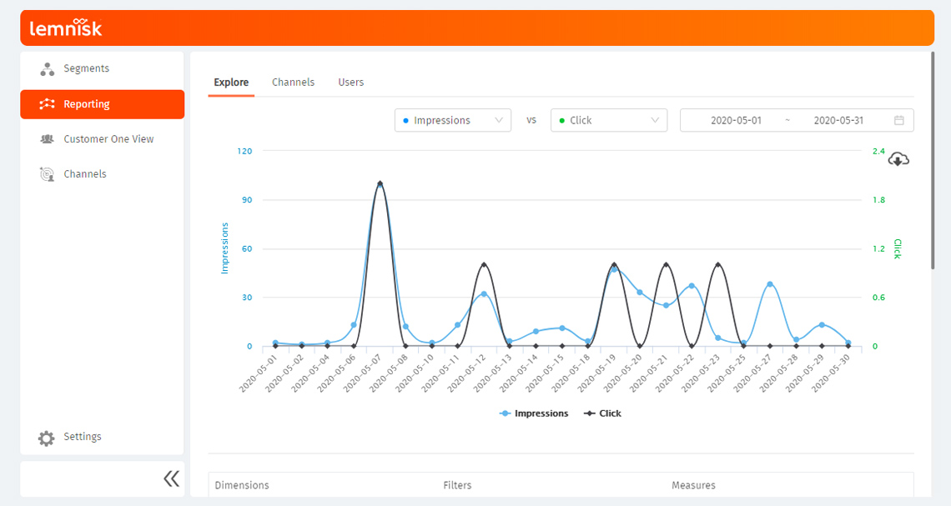Click the Dimensions column header
Screen dimensions: 951x506
[242, 485]
